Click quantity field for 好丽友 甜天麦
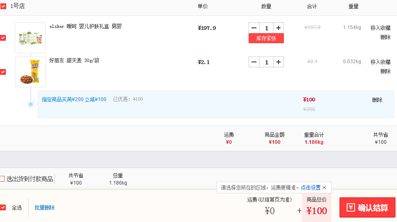397x222 pixels. [266, 62]
